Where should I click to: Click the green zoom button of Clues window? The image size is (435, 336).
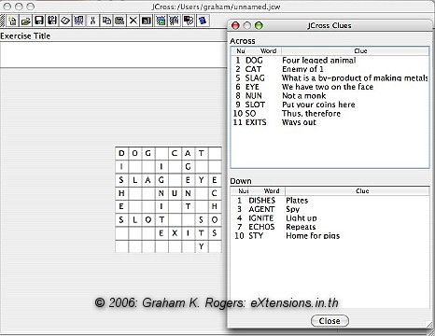tap(259, 26)
